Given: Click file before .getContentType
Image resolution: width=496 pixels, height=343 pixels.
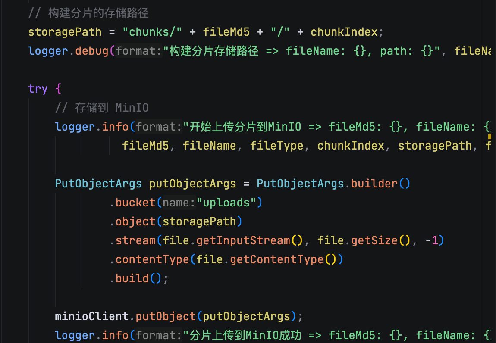Looking at the screenshot, I should pyautogui.click(x=210, y=259).
